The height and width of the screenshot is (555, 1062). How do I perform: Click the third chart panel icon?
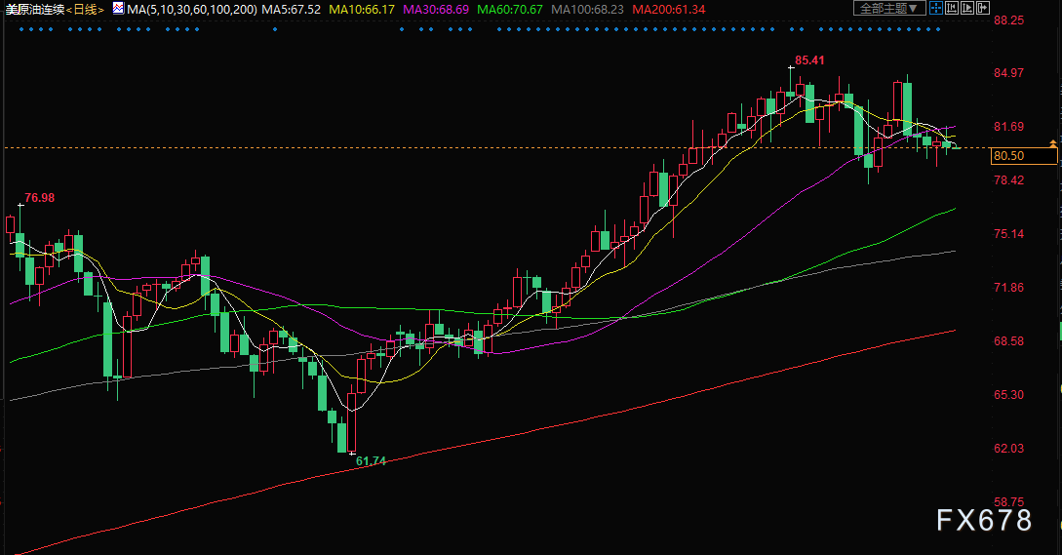coord(967,8)
